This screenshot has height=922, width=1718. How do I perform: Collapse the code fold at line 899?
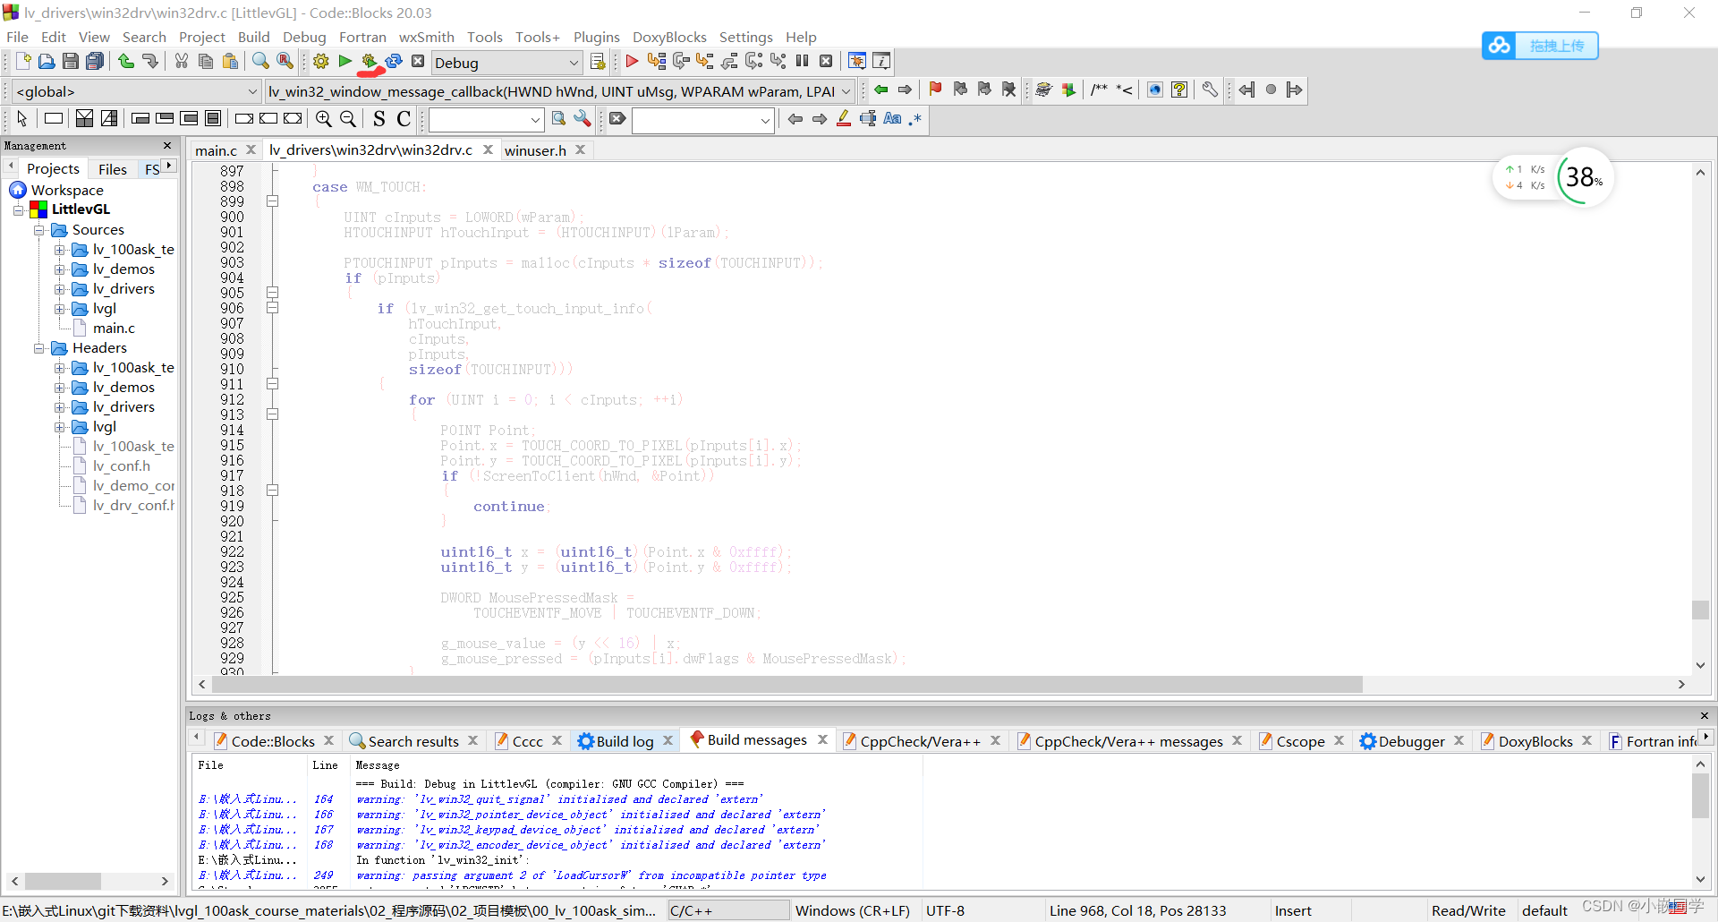273,201
